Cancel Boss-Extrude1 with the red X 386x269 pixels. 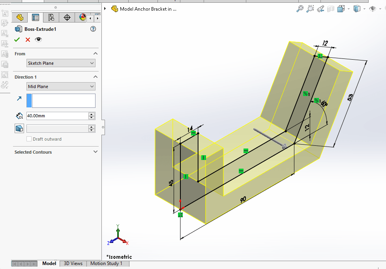[27, 40]
